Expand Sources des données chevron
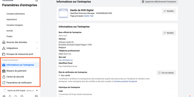194x97 pixels. pos(37,42)
